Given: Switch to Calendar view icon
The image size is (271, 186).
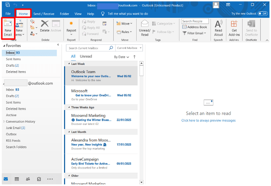Looking at the screenshot, I should 17,179.
